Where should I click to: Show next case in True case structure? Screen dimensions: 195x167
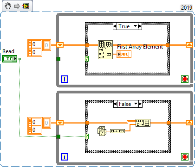(140, 26)
